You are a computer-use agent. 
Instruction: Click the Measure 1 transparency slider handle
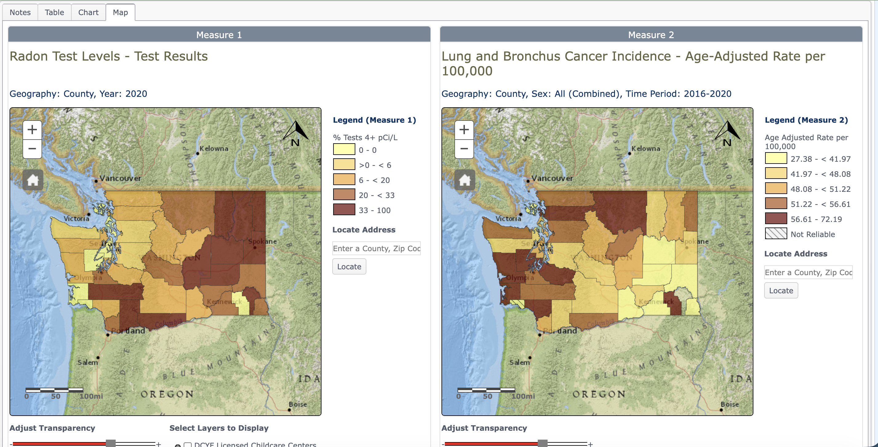(110, 443)
